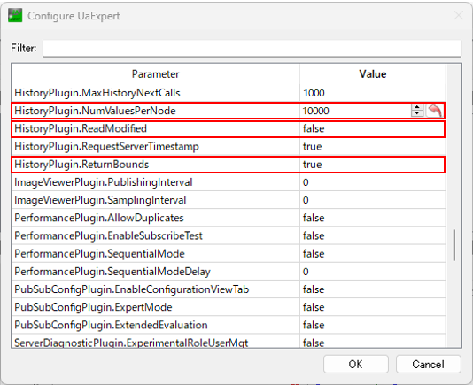Select PubSubConfigPlugin.EnableConfigurationViewTab parameter

(x=131, y=289)
